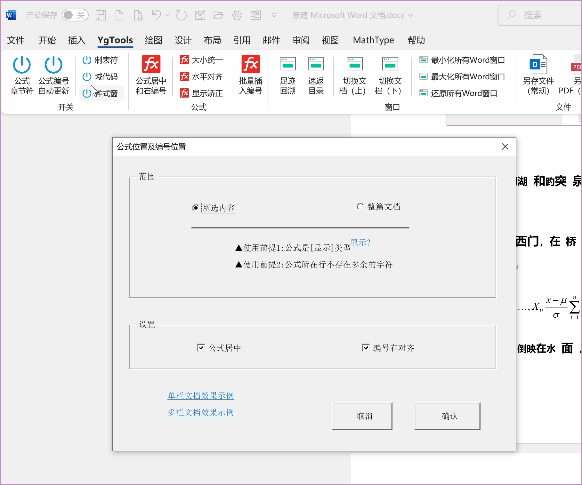The height and width of the screenshot is (485, 582).
Task: Open the 显示? help link
Action: pyautogui.click(x=360, y=243)
